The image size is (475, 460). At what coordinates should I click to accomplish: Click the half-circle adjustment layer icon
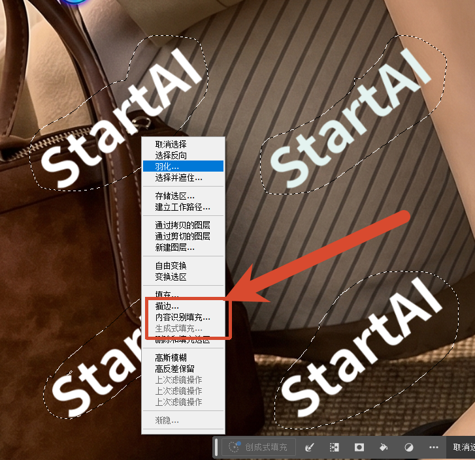pos(408,447)
